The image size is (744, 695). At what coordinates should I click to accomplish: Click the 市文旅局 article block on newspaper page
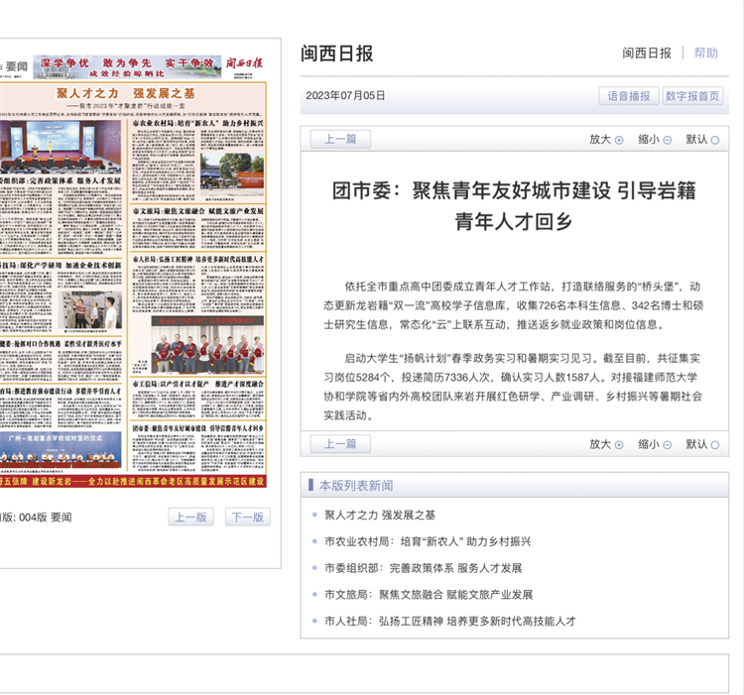pos(197,228)
